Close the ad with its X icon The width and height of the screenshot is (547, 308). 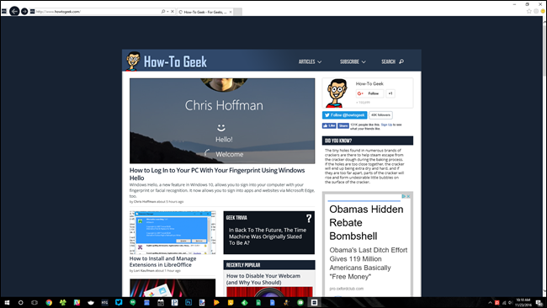[408, 196]
